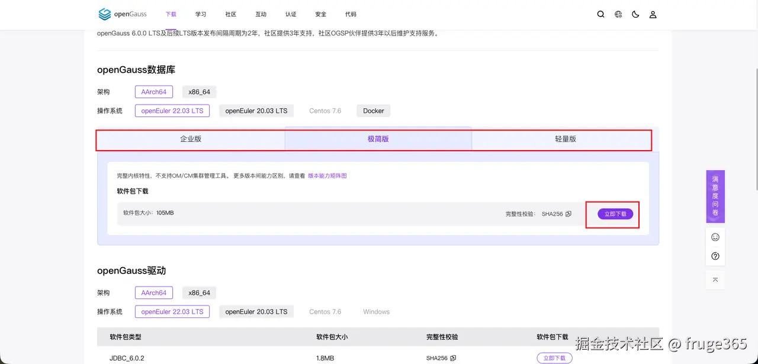Click the smiley feedback icon
Screen dimensions: 758x364
(x=715, y=237)
